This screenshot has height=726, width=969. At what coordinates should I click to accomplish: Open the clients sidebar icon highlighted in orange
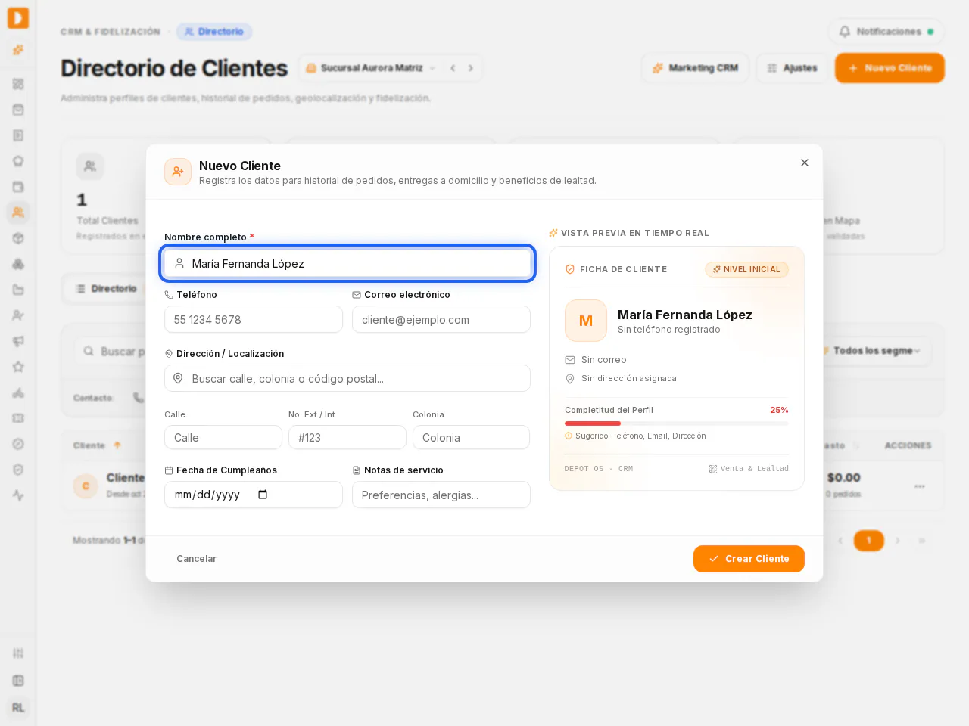[18, 213]
